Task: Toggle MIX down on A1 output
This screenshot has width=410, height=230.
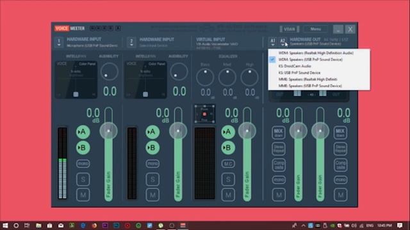Action: pyautogui.click(x=279, y=132)
